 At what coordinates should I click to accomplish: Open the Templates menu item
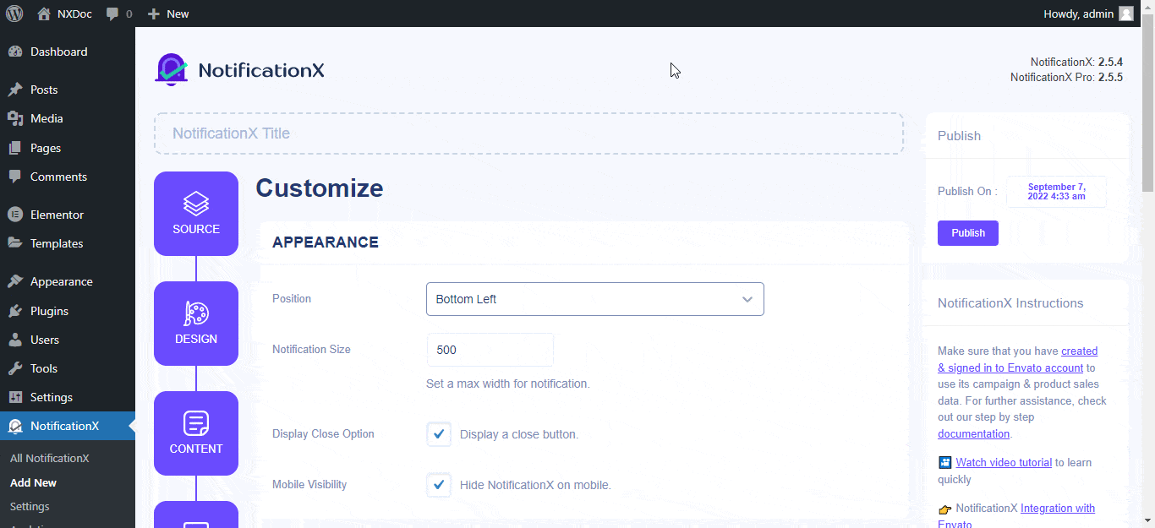68,243
